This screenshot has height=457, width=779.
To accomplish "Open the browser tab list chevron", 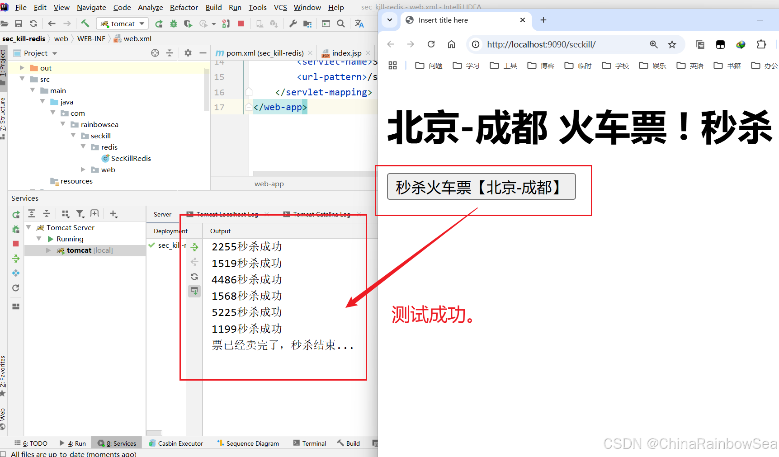I will coord(389,20).
